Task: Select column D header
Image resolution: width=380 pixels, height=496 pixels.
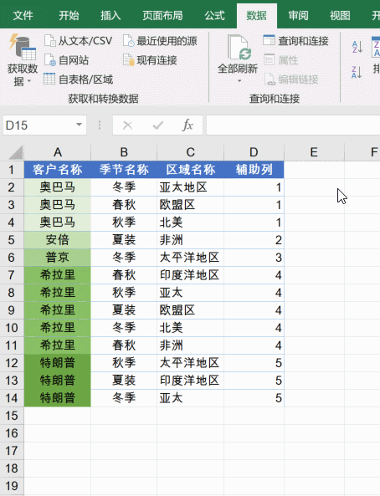Action: click(x=254, y=152)
